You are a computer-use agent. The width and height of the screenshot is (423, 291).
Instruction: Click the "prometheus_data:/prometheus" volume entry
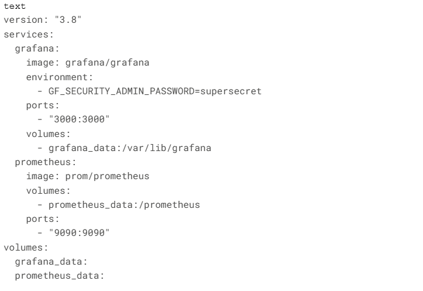coord(124,205)
